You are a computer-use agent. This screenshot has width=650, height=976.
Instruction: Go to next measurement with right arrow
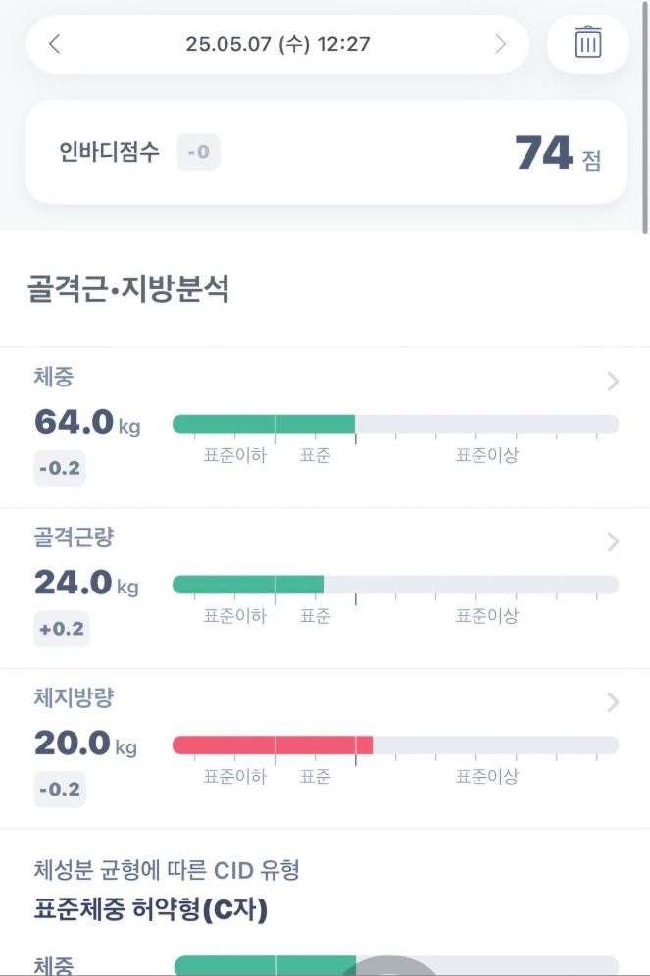[500, 44]
